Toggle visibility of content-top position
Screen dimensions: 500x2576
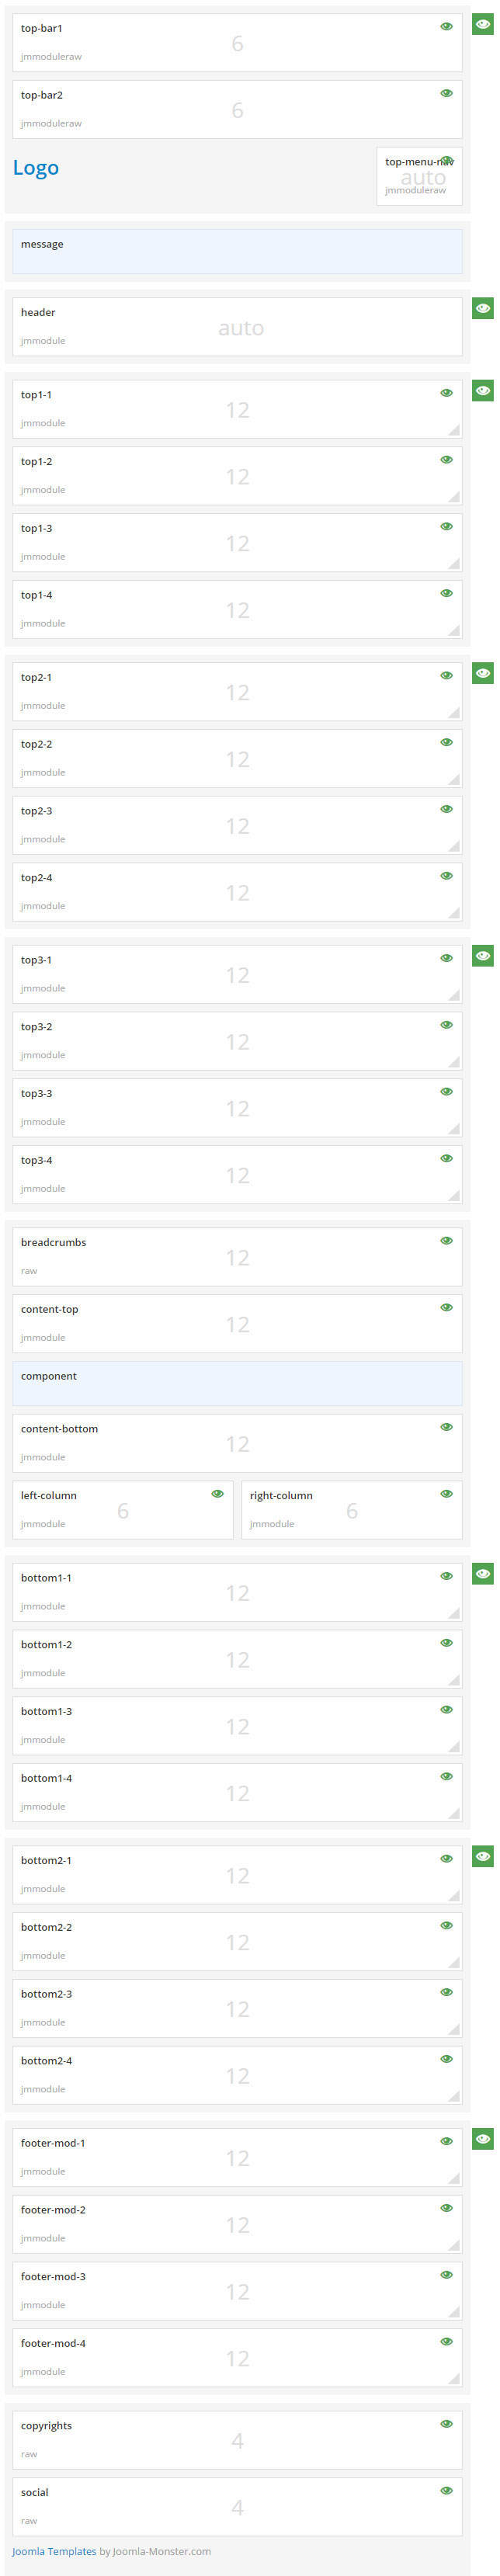tap(447, 1307)
